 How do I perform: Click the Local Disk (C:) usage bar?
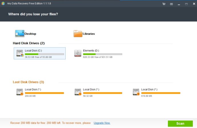[x=44, y=54]
